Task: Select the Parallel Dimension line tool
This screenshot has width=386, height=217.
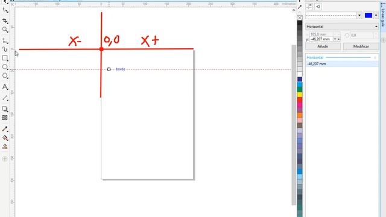Action: pos(5,98)
